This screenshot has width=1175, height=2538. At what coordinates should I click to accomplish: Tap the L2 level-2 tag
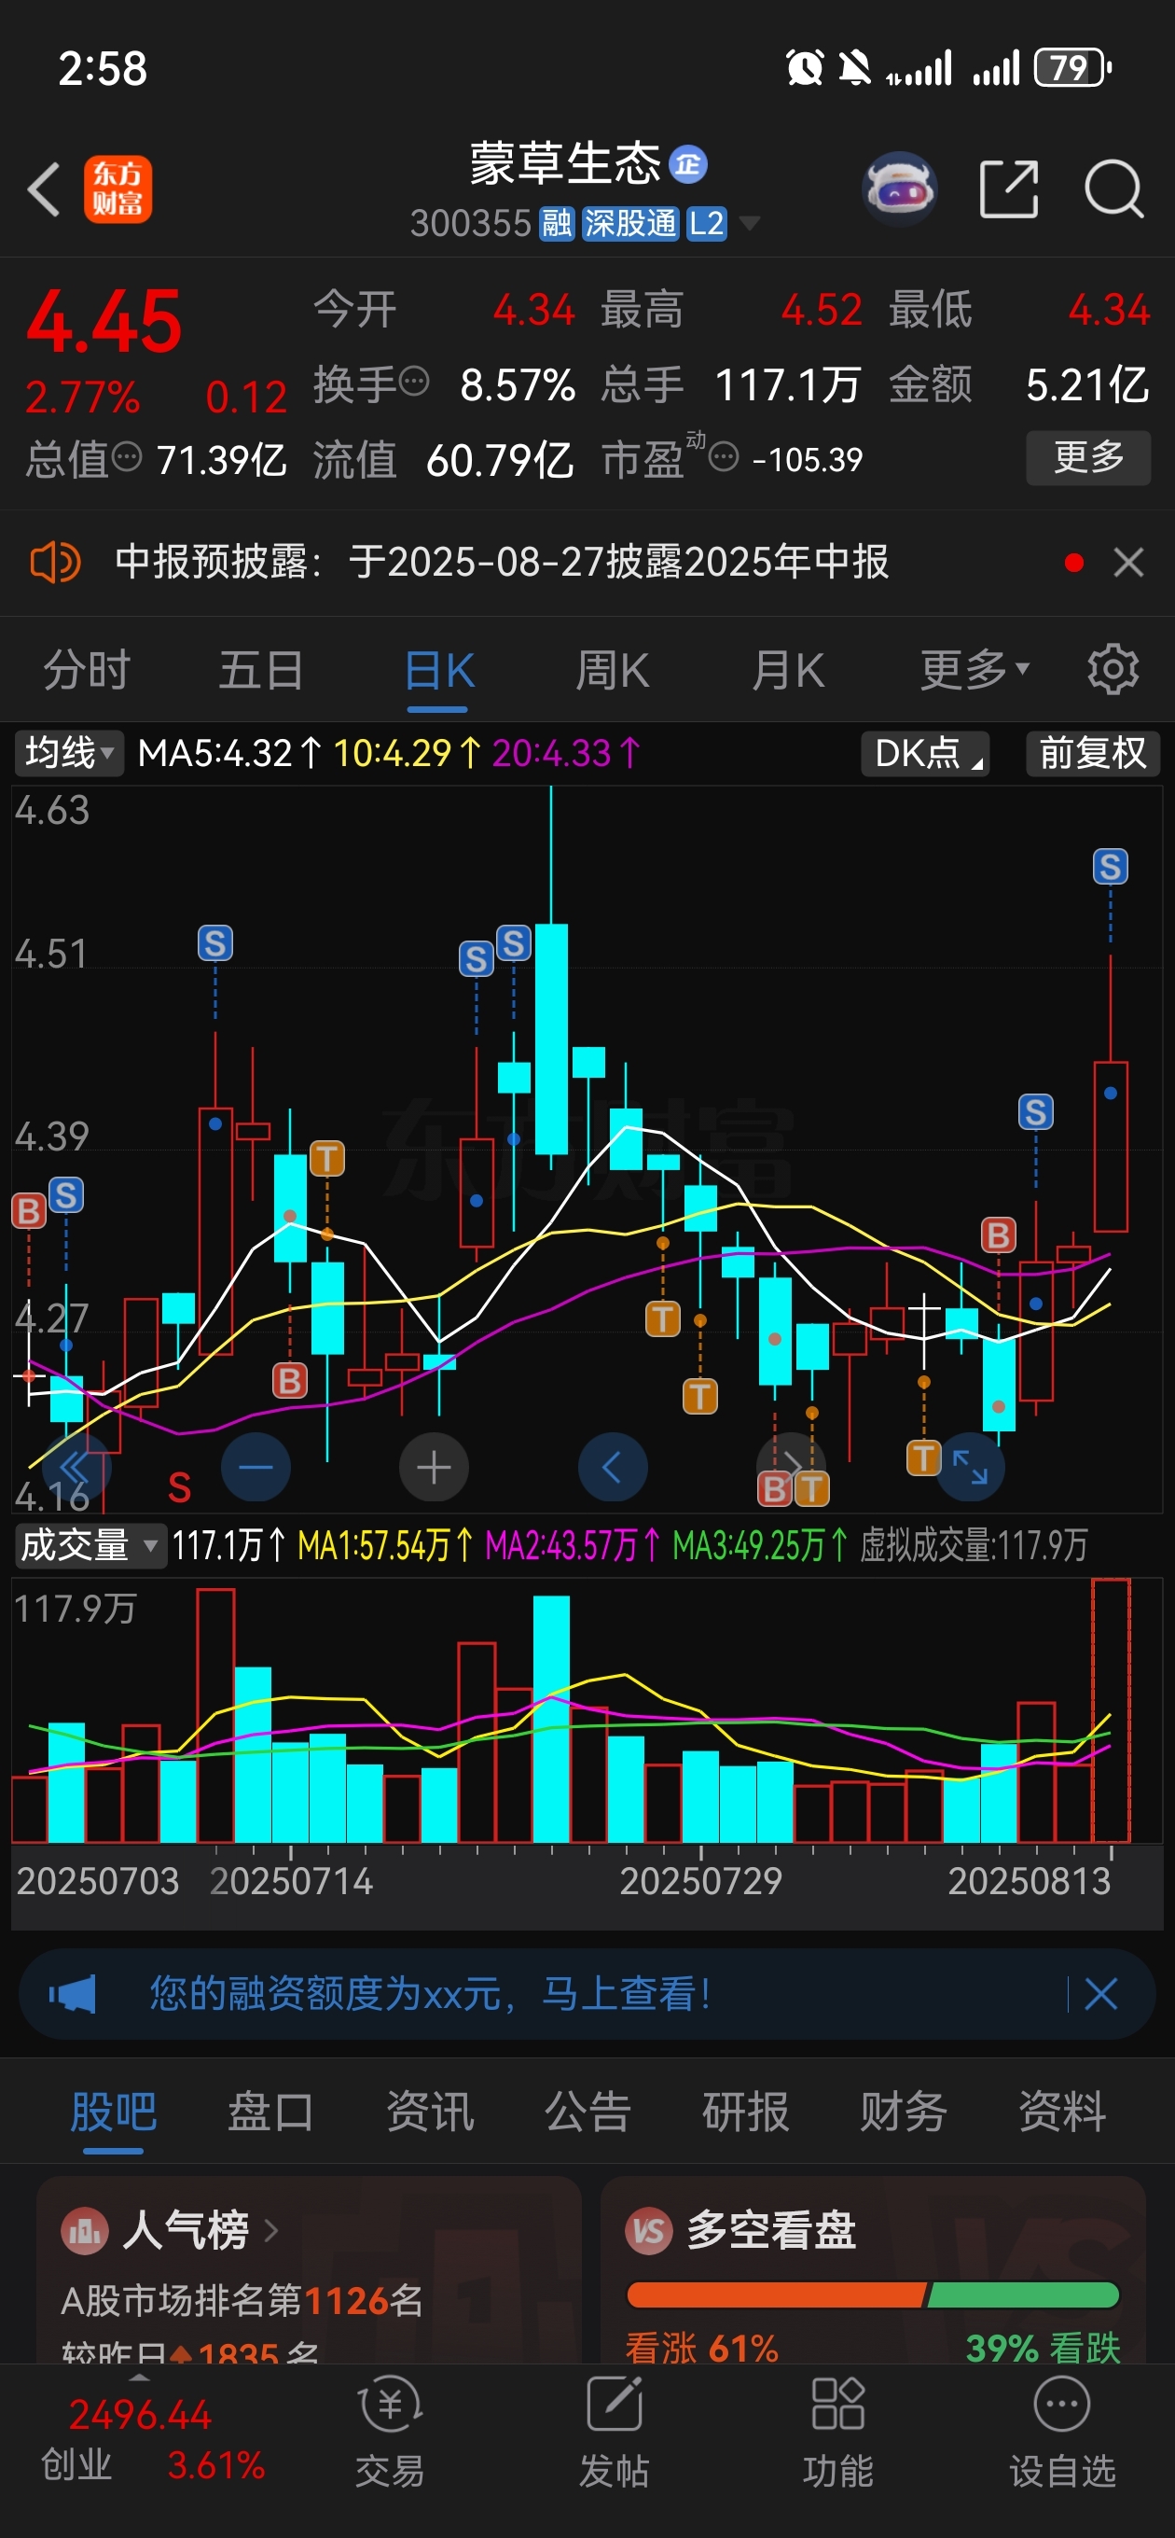(706, 224)
